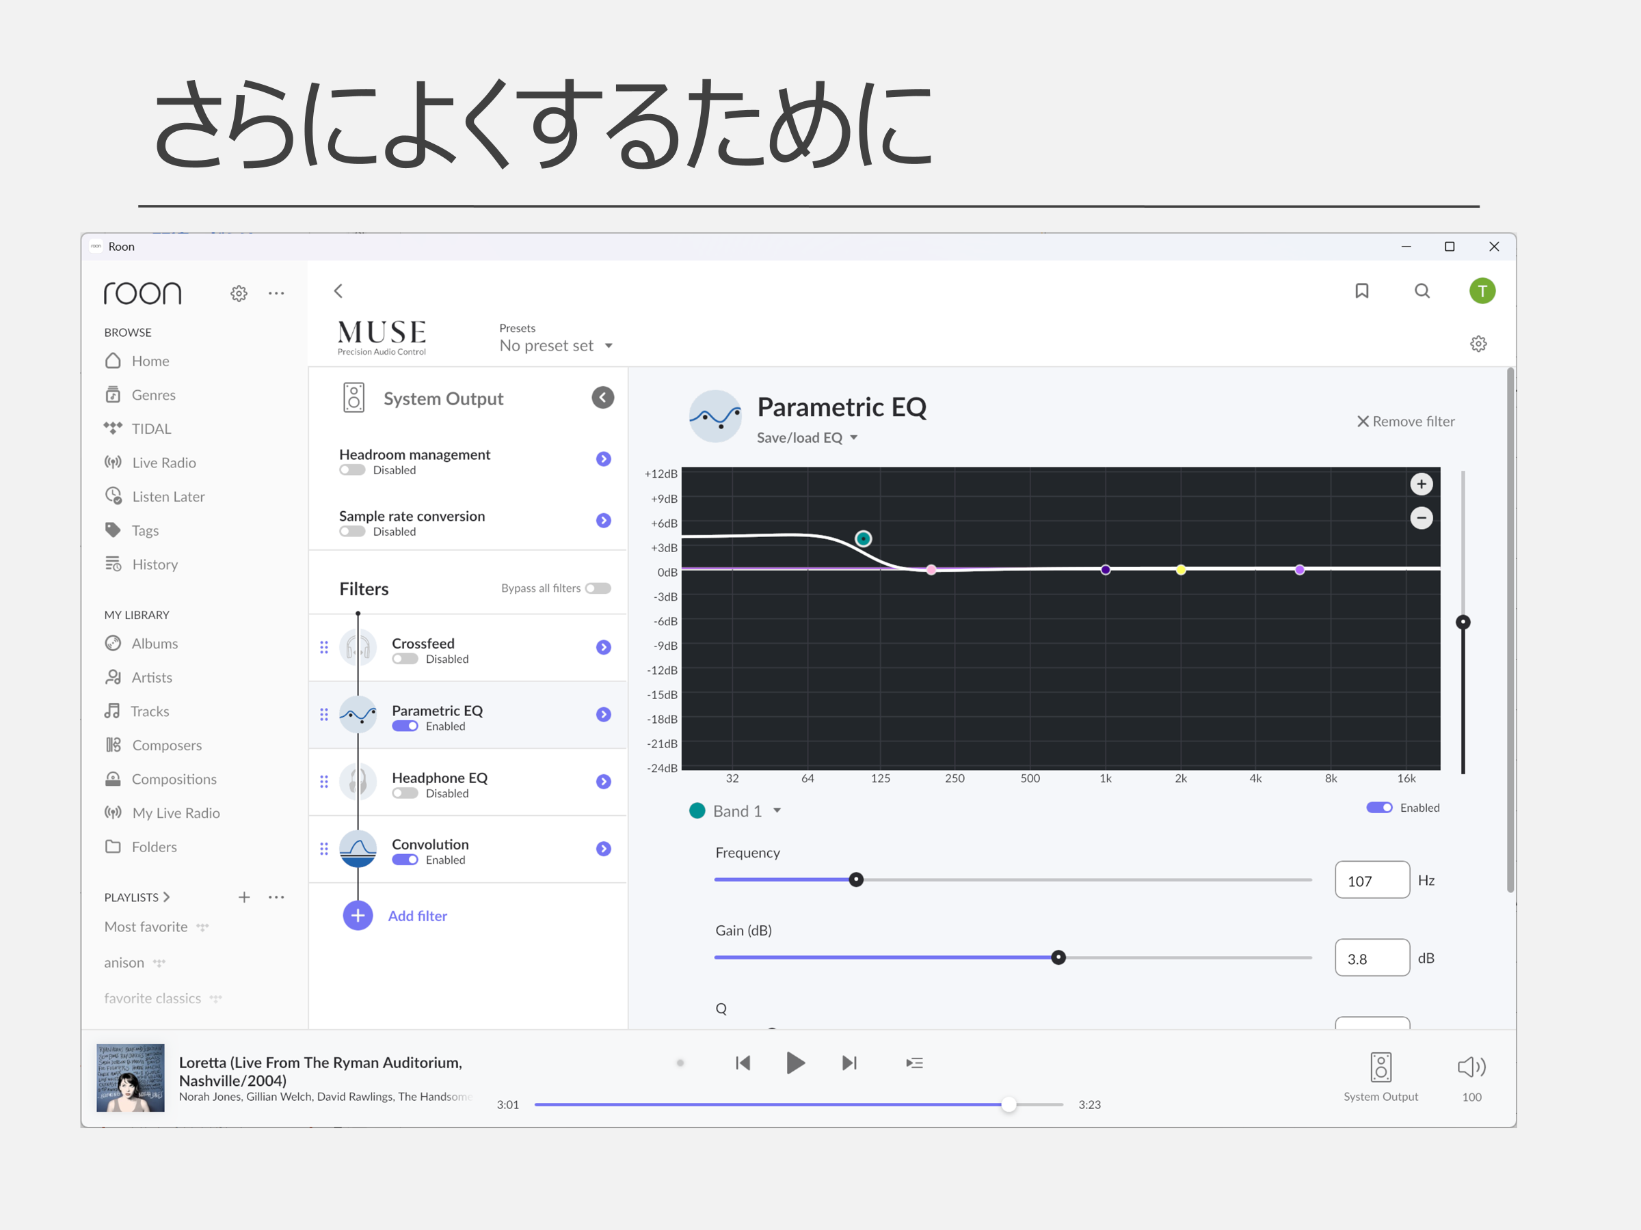Click the zoom-in plus on EQ graph
The image size is (1641, 1230).
[1421, 484]
